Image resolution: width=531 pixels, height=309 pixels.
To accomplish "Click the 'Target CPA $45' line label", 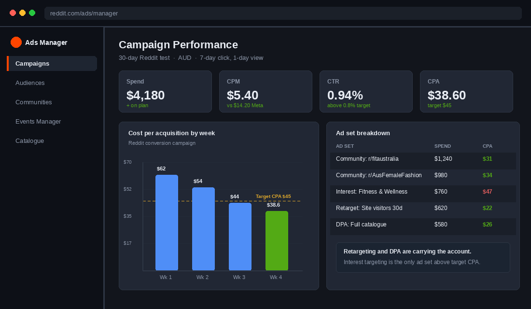I will pyautogui.click(x=273, y=197).
